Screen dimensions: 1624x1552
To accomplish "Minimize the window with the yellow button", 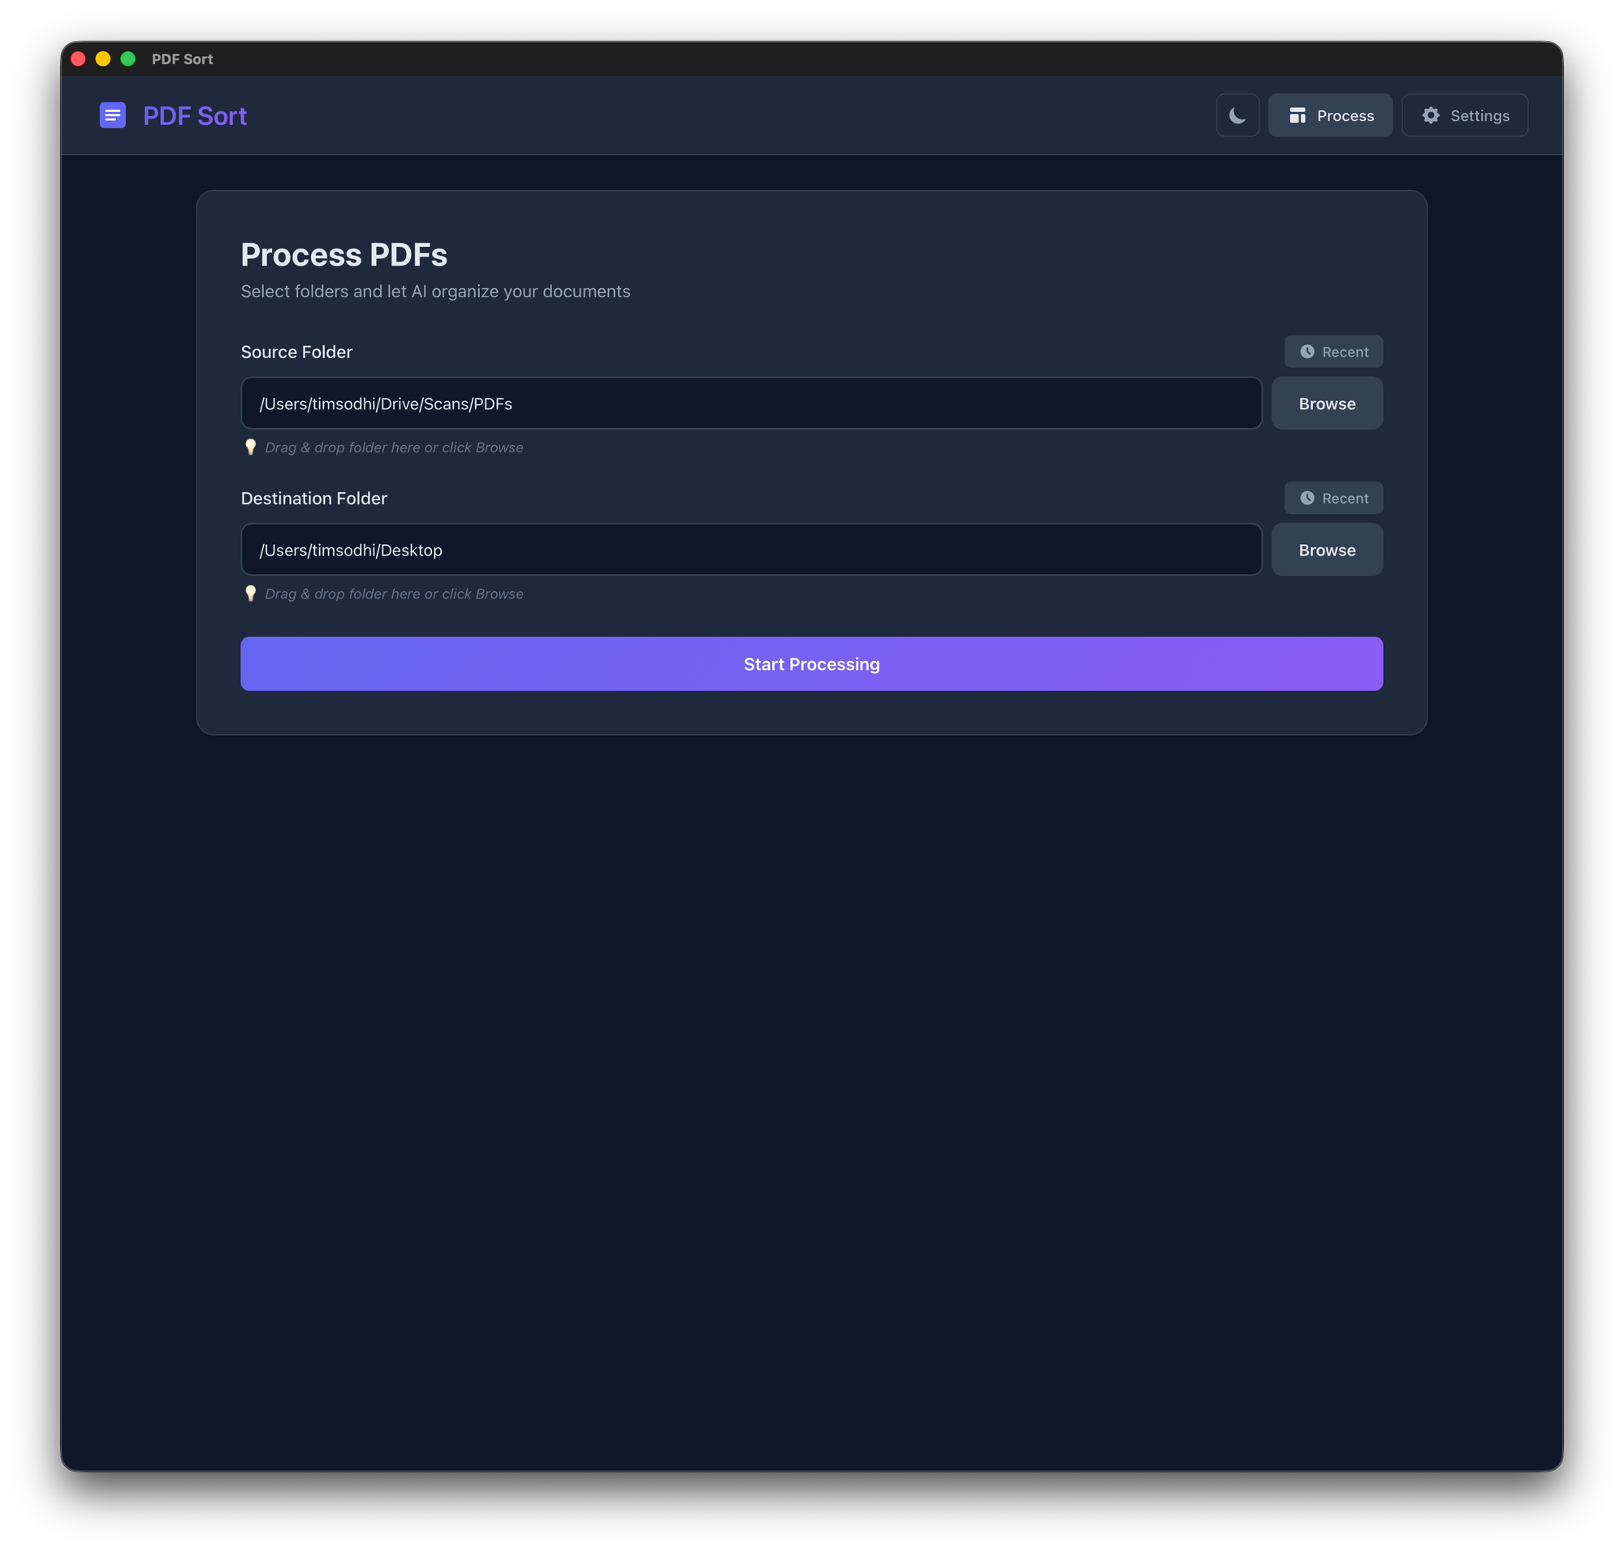I will 103,58.
